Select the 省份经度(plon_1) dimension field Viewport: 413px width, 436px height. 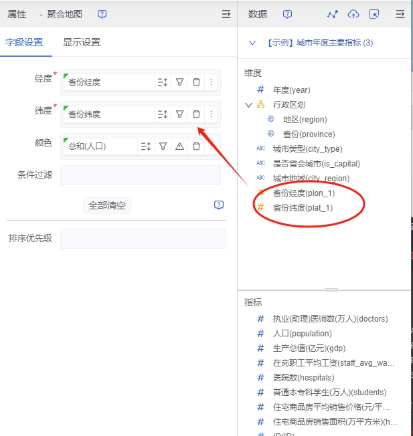[303, 193]
